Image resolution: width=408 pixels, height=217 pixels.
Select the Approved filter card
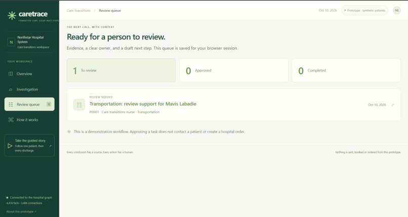tap(234, 70)
